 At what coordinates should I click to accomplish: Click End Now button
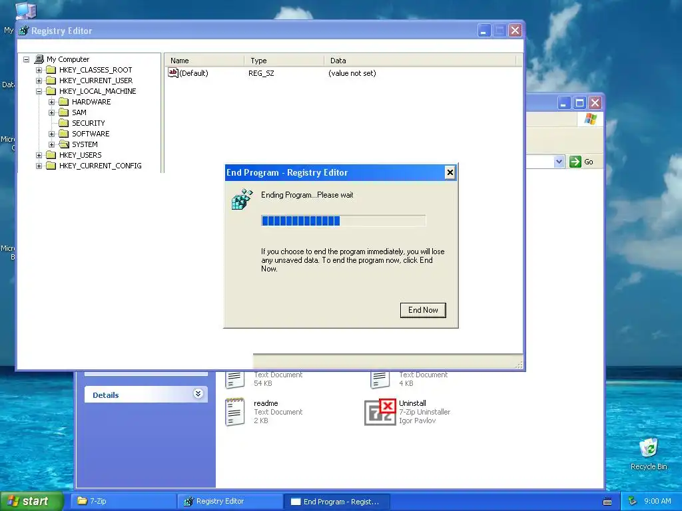click(x=423, y=310)
